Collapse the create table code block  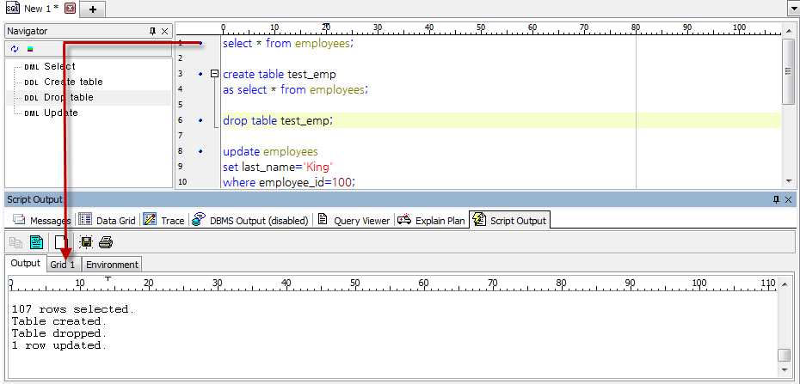[214, 74]
